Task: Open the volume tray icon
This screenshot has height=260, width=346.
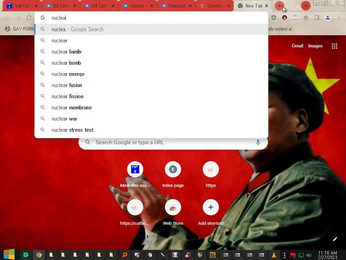Action: coord(309,255)
